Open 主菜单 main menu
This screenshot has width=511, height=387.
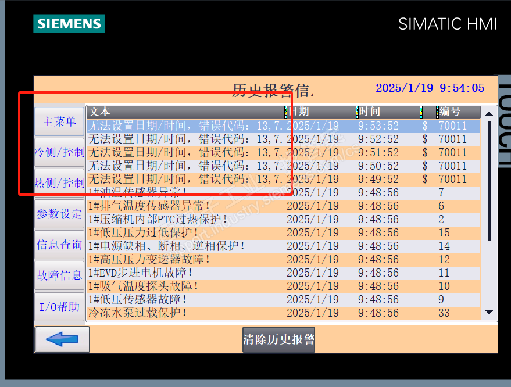tap(59, 121)
